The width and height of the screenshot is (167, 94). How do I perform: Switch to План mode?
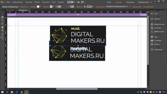tap(109, 2)
